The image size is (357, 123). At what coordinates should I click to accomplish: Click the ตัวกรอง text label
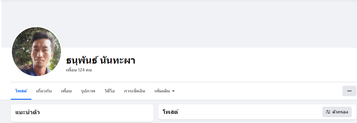coord(340,112)
